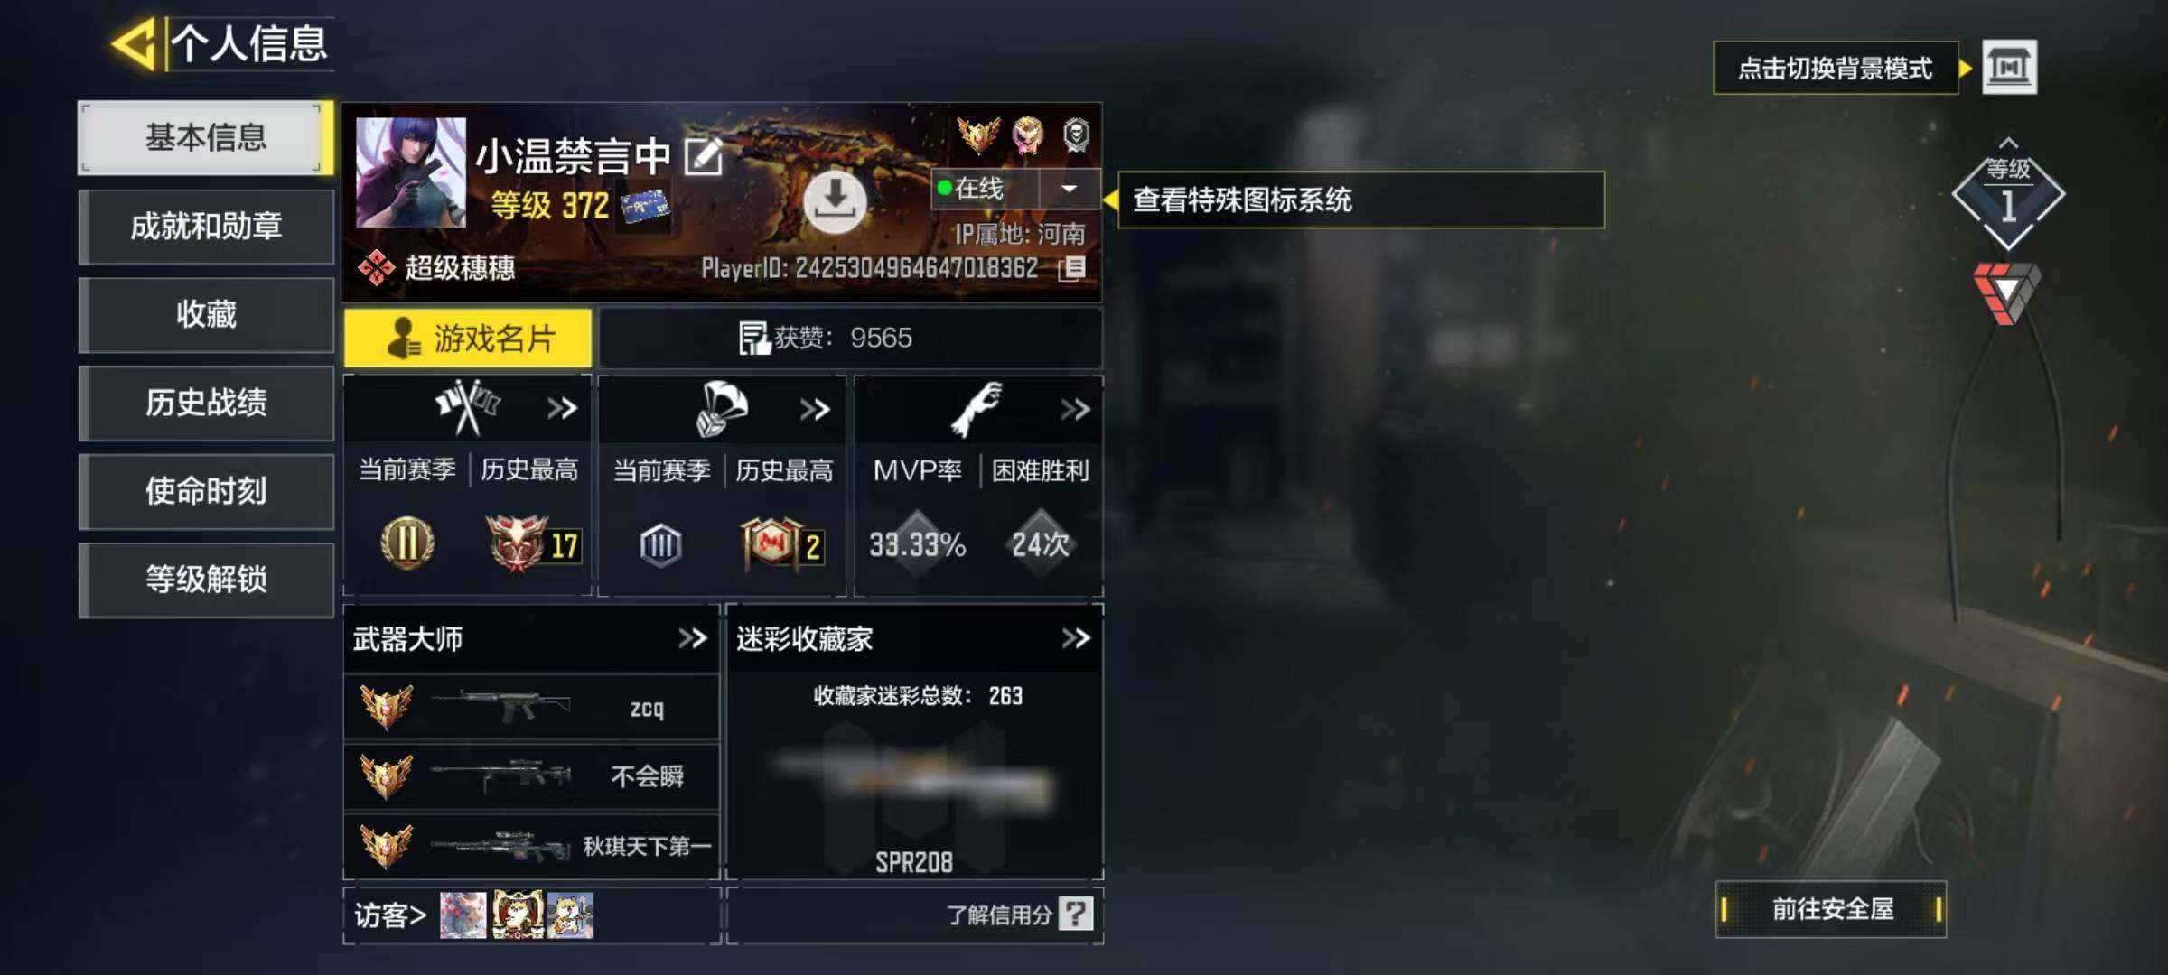Click the credit score question mark icon
Viewport: 2168px width, 975px height.
[1076, 914]
